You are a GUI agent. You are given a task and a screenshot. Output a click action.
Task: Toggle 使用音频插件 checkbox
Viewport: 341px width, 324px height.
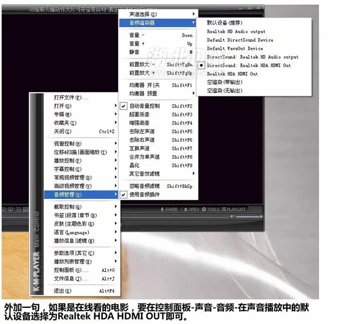click(145, 194)
